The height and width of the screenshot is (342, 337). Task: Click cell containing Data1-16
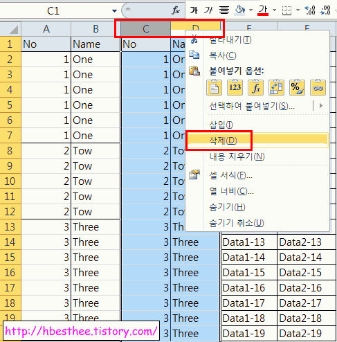click(249, 288)
